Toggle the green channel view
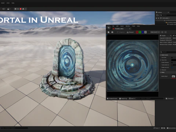 (140, 32)
